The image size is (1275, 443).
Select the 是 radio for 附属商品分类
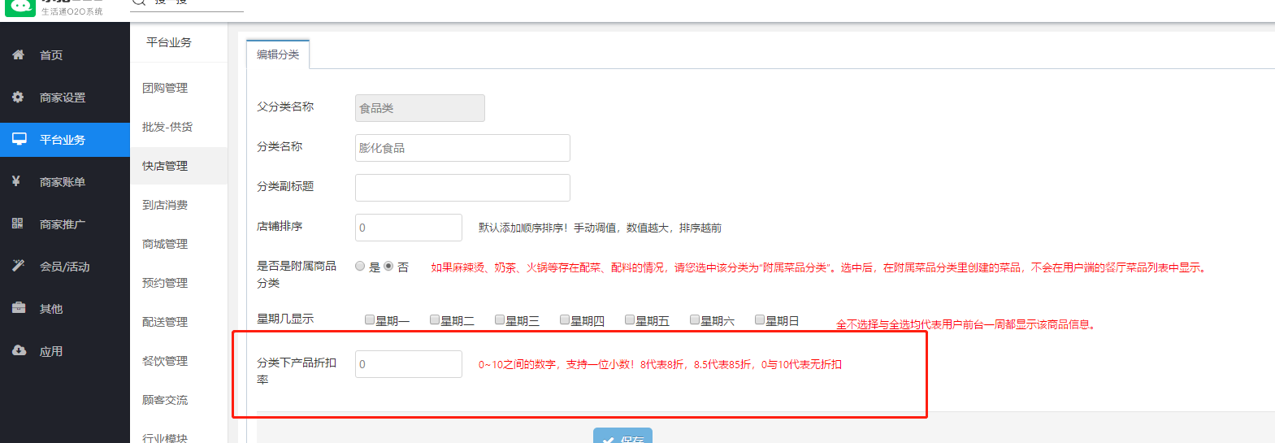click(360, 266)
